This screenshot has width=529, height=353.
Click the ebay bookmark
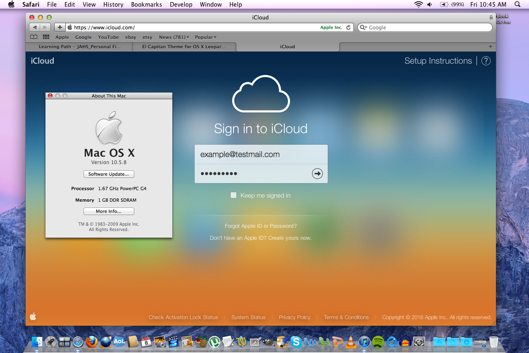131,37
